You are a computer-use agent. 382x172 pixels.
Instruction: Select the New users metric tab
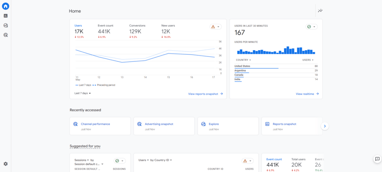click(168, 31)
